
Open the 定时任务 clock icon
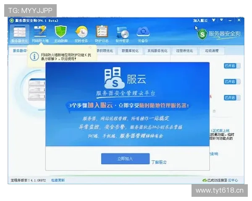coord(81,34)
